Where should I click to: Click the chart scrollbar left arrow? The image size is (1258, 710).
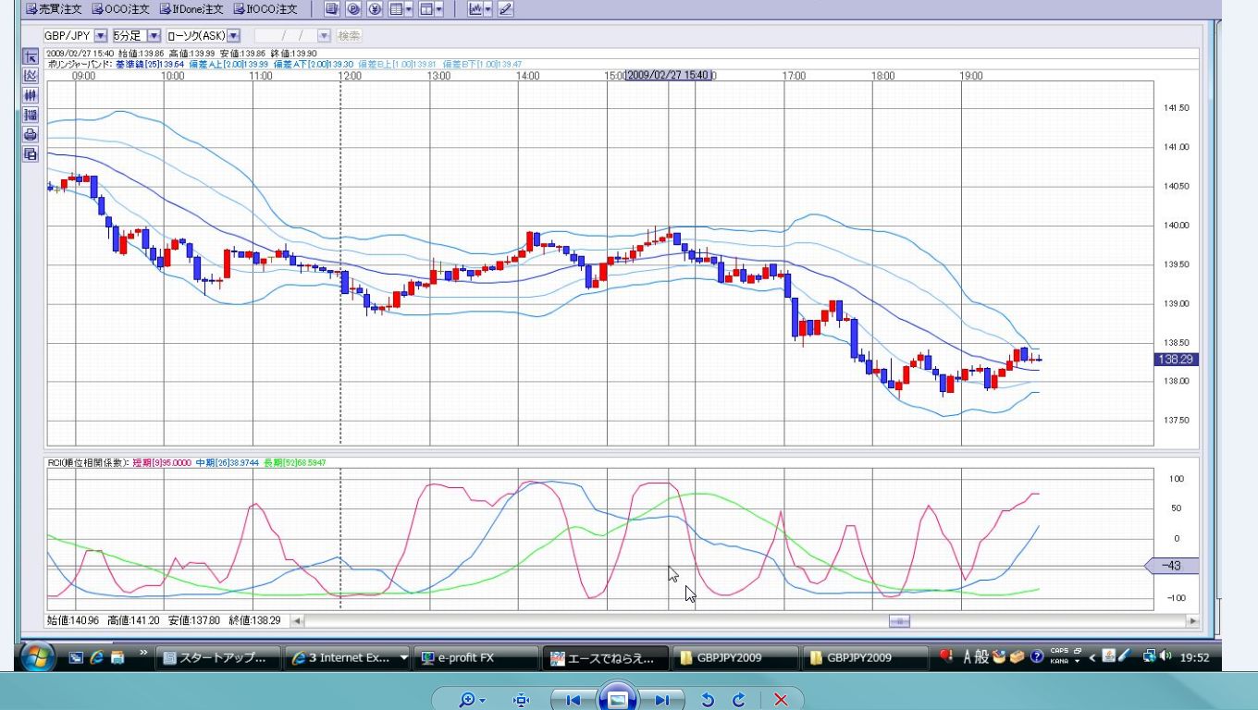click(298, 621)
